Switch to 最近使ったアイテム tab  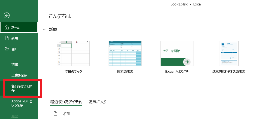click(66, 102)
